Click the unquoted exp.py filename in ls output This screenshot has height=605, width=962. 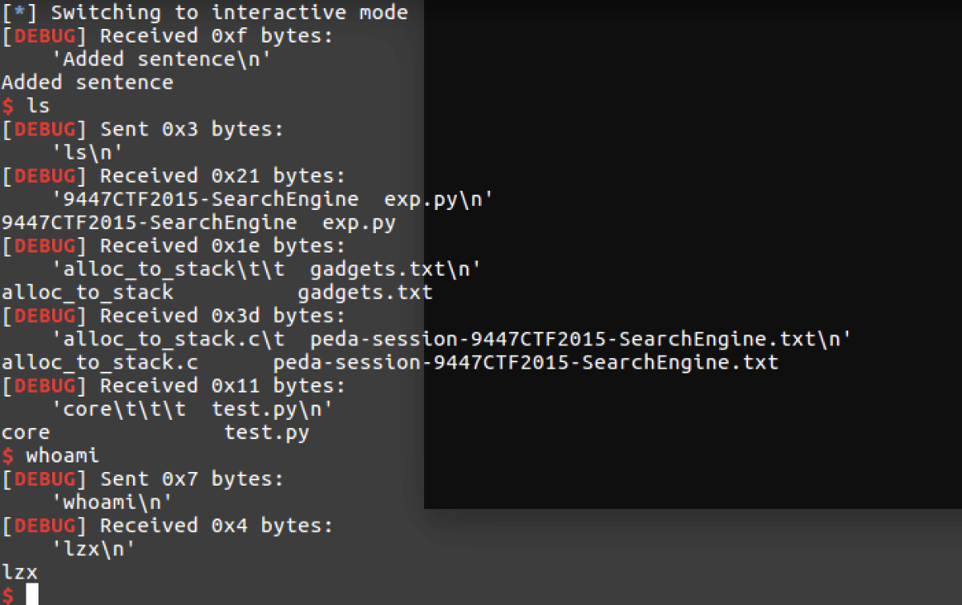pos(358,223)
